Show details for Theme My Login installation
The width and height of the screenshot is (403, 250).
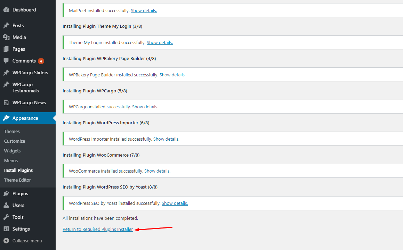(x=160, y=43)
